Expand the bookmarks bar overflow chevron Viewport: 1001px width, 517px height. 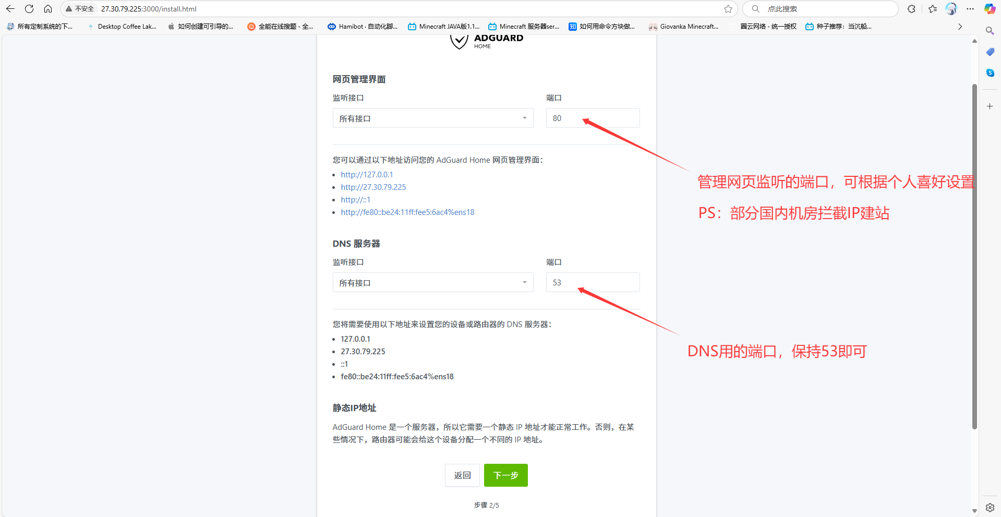tap(959, 26)
